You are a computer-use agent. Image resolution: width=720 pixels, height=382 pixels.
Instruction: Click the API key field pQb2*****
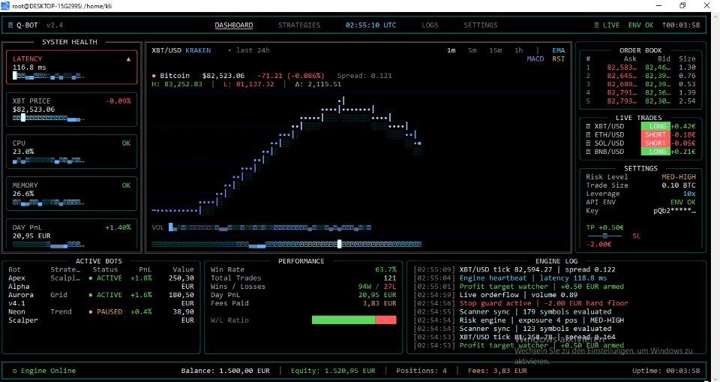(674, 211)
